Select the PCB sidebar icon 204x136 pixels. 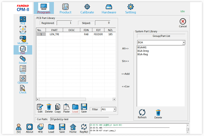pos(23,20)
